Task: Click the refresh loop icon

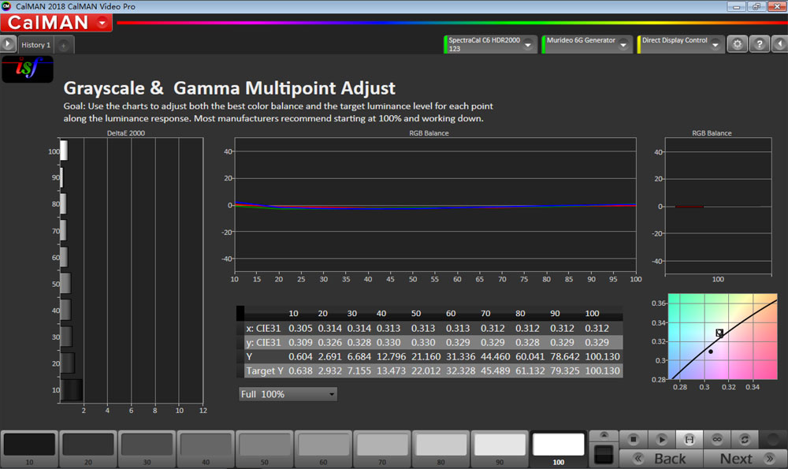Action: coord(745,439)
